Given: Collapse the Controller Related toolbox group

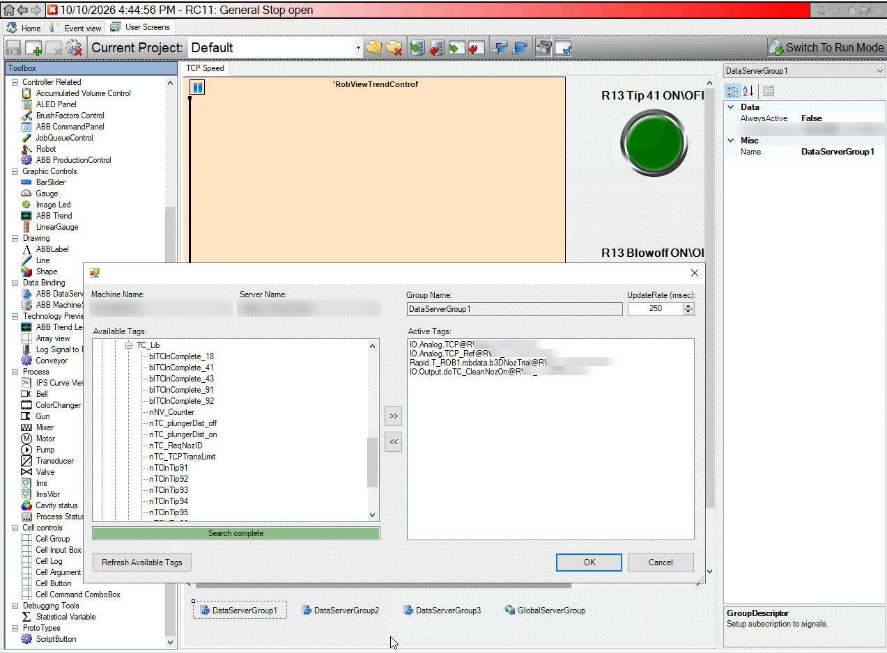Looking at the screenshot, I should tap(15, 82).
